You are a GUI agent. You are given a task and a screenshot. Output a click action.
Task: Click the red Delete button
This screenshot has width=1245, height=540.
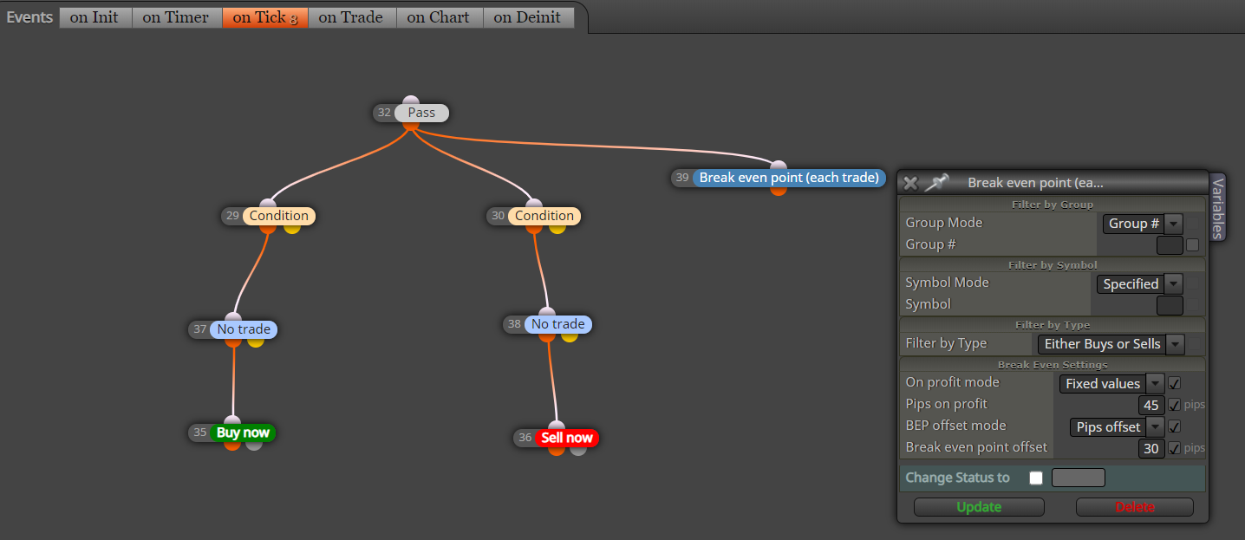(1135, 507)
